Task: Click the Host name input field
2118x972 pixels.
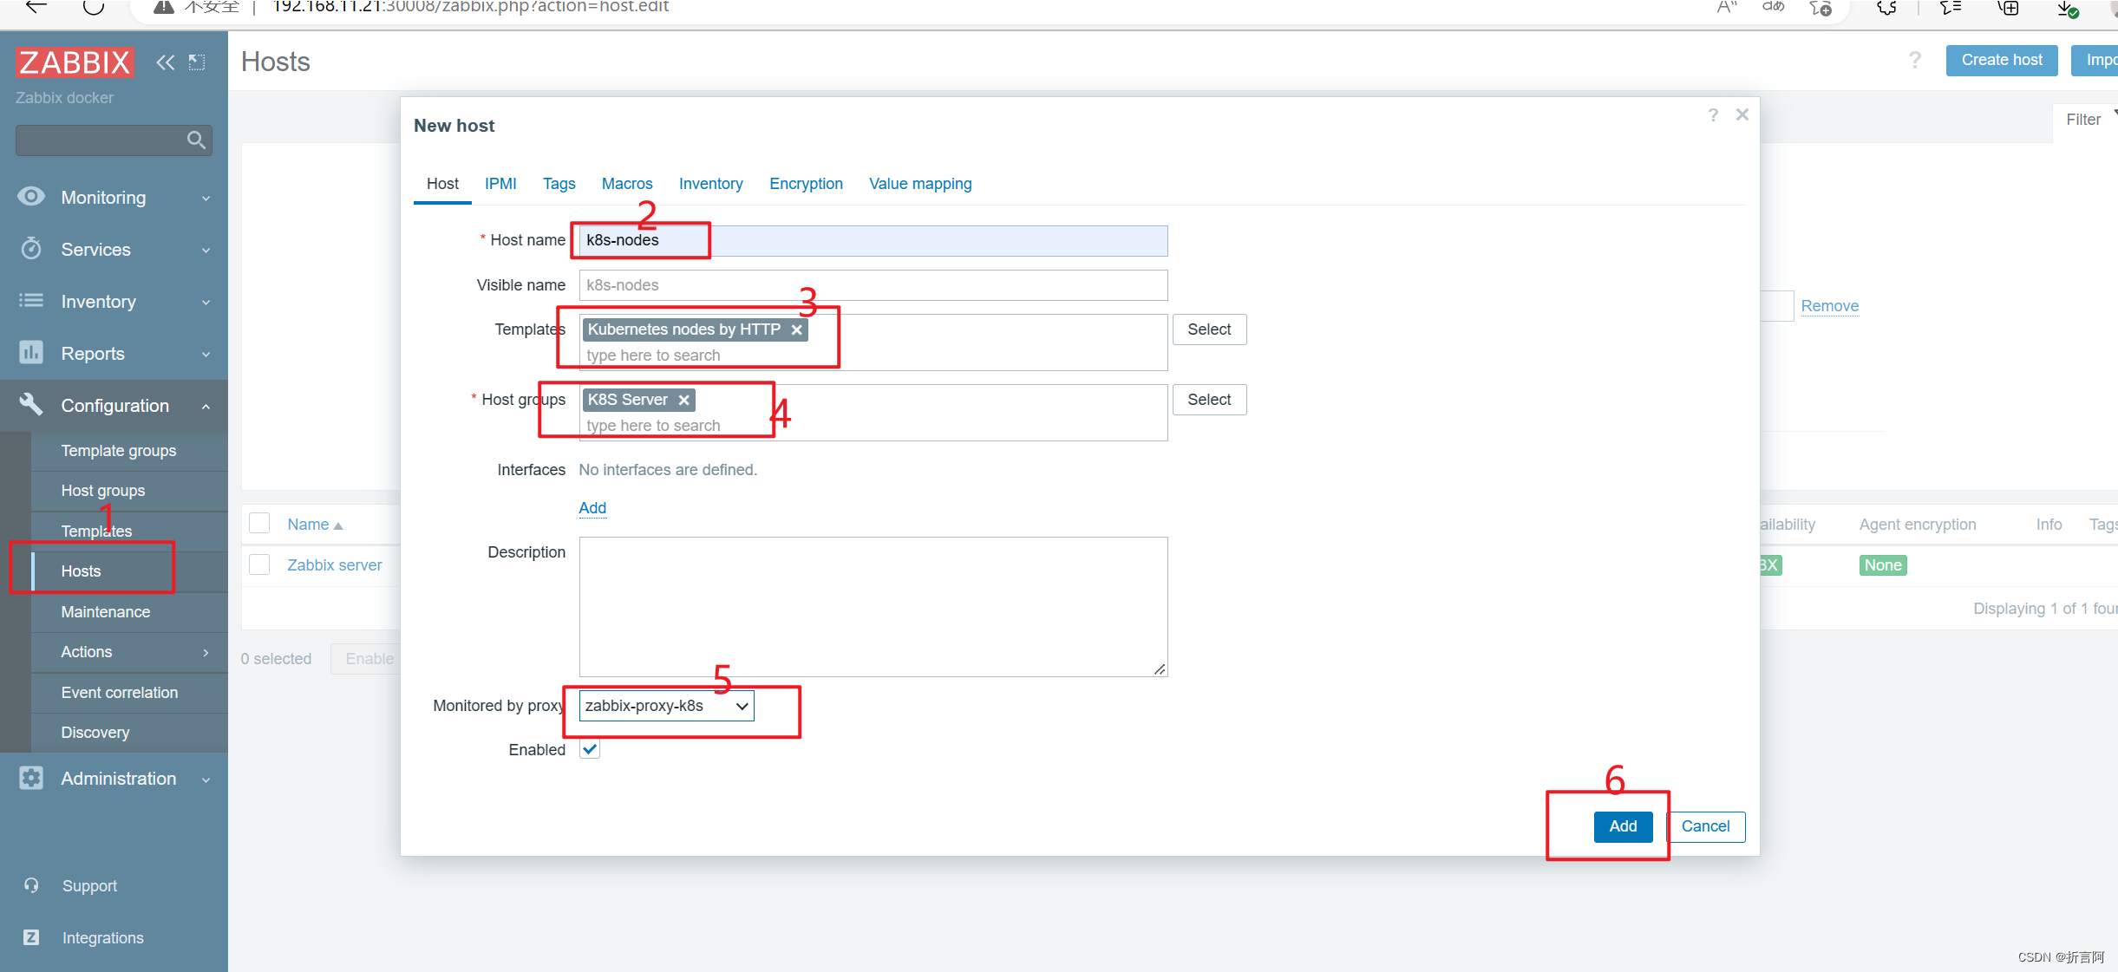Action: (873, 240)
